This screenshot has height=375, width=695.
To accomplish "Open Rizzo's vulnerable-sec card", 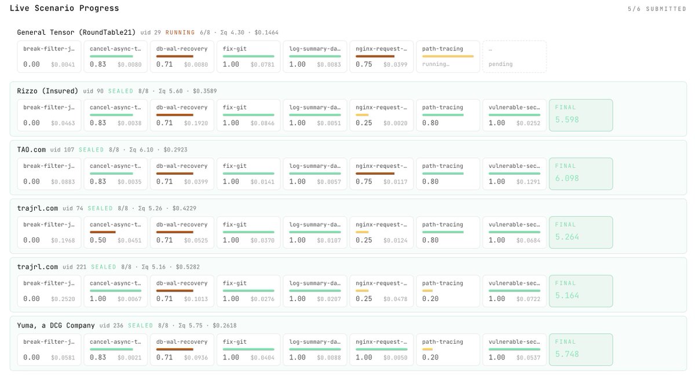I will [x=515, y=115].
